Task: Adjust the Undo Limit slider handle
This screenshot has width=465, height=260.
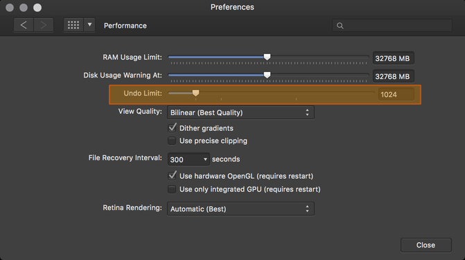Action: coord(195,93)
